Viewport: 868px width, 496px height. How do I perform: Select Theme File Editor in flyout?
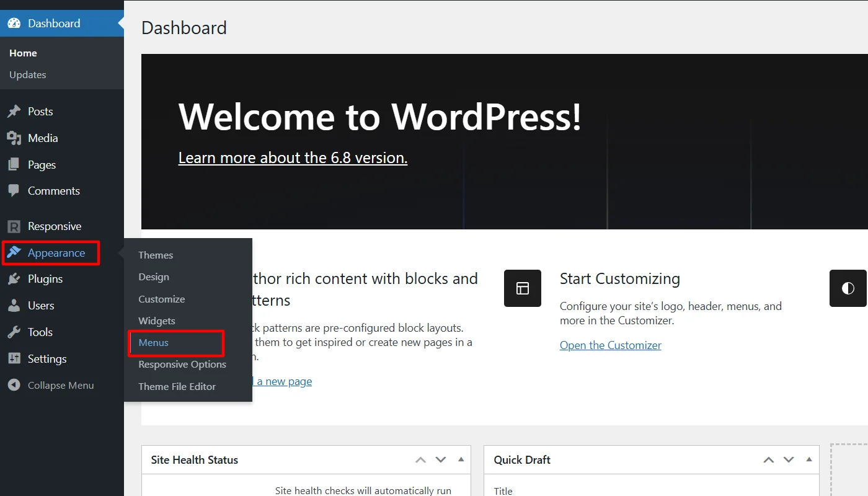coord(177,386)
